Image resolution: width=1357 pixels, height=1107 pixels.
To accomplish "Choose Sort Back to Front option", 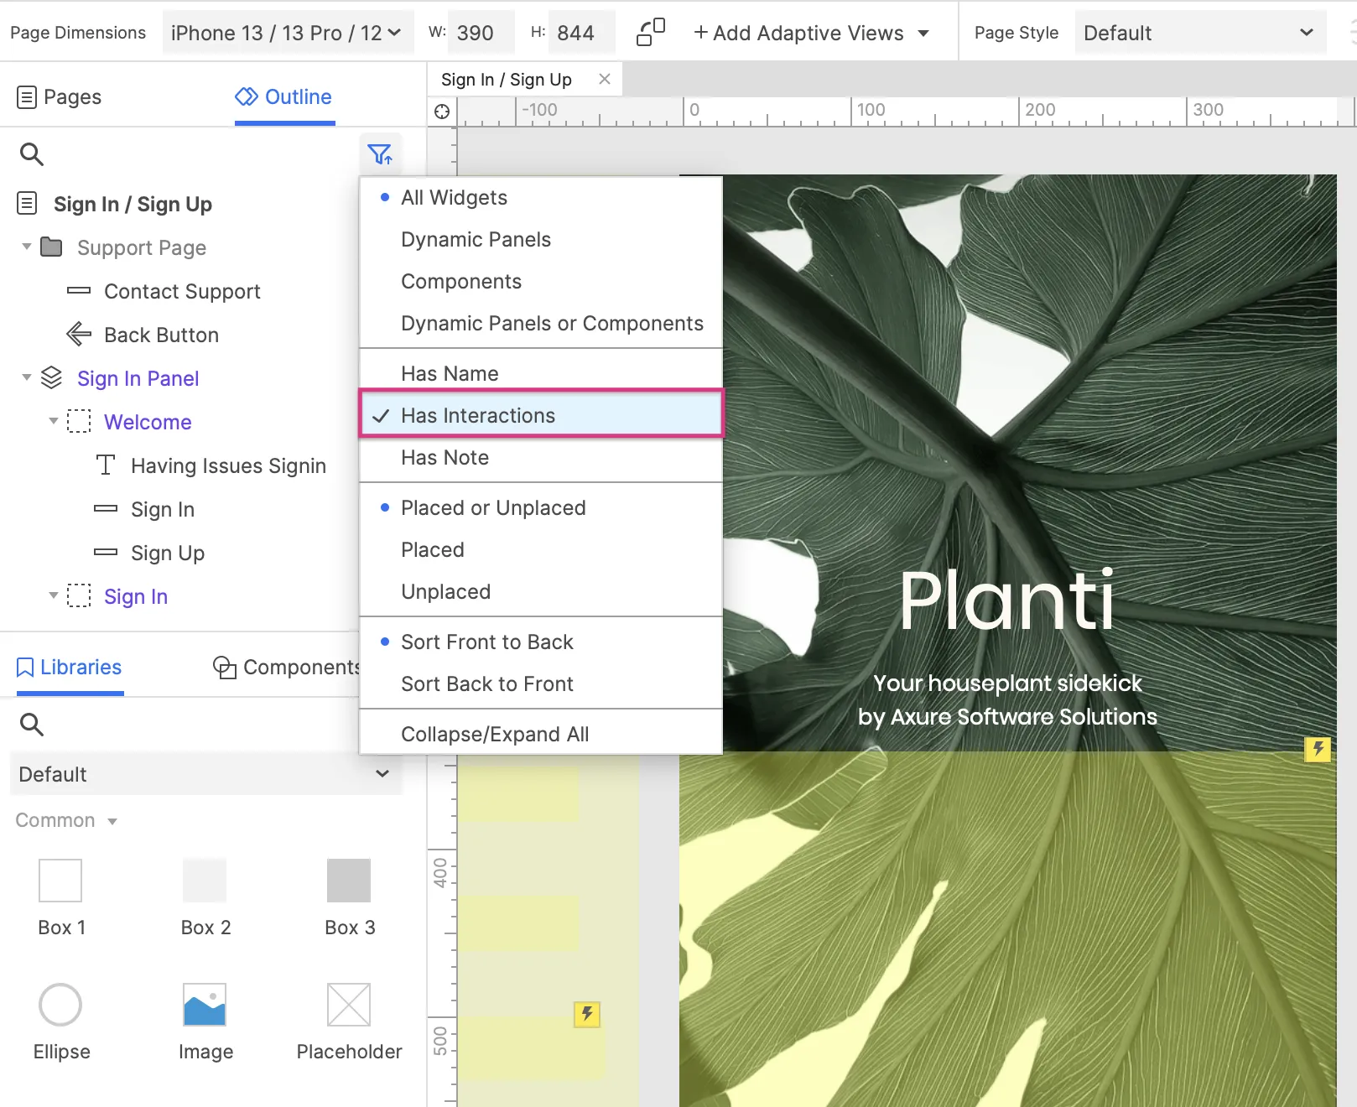I will coord(486,684).
